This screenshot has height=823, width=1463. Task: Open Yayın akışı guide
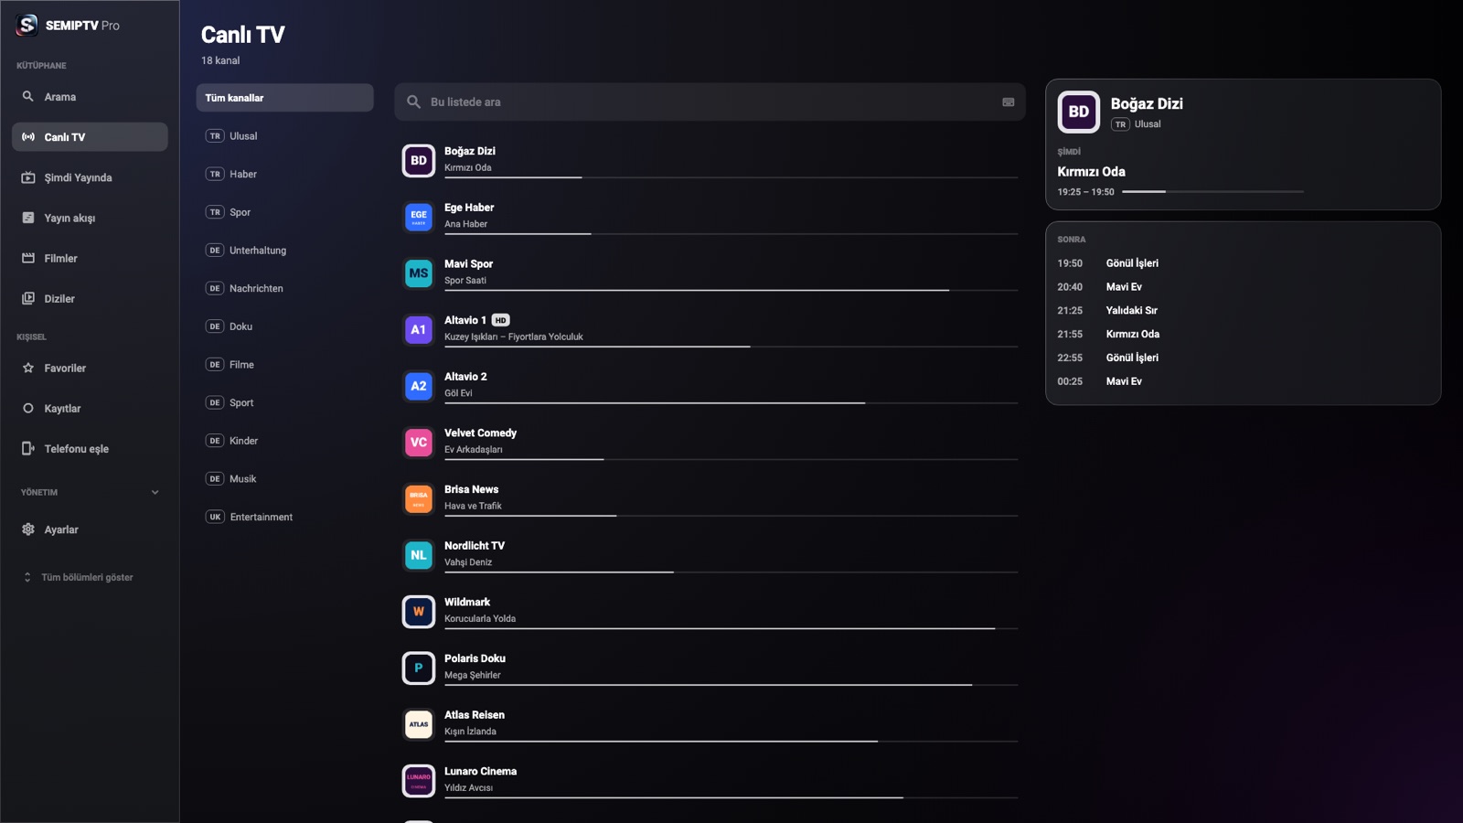(x=90, y=218)
